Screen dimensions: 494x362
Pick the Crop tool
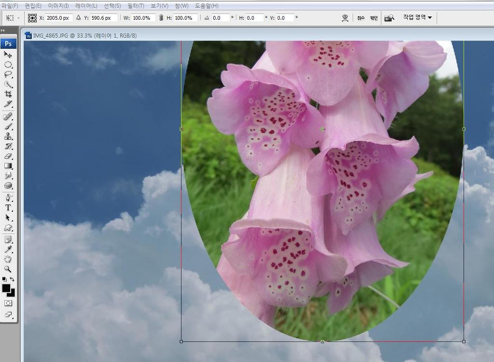tap(8, 94)
